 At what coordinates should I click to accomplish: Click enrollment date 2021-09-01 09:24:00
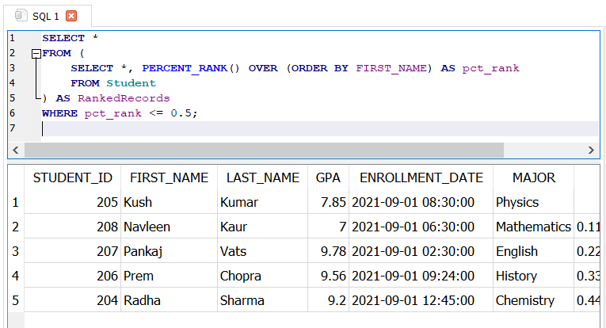click(421, 276)
